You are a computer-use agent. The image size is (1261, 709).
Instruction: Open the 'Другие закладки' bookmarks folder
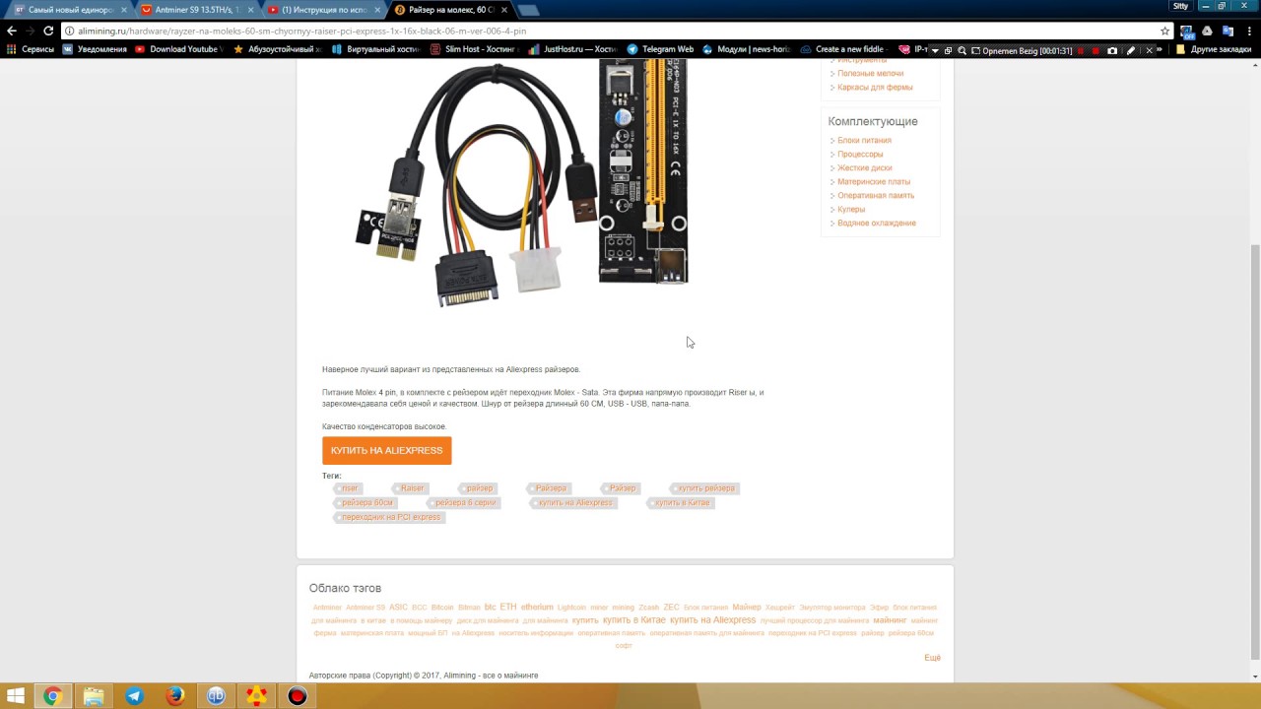tap(1213, 49)
